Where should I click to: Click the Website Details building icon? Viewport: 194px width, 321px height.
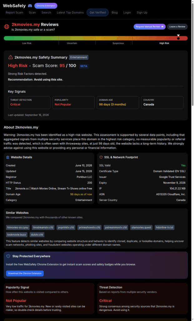(x=8, y=157)
